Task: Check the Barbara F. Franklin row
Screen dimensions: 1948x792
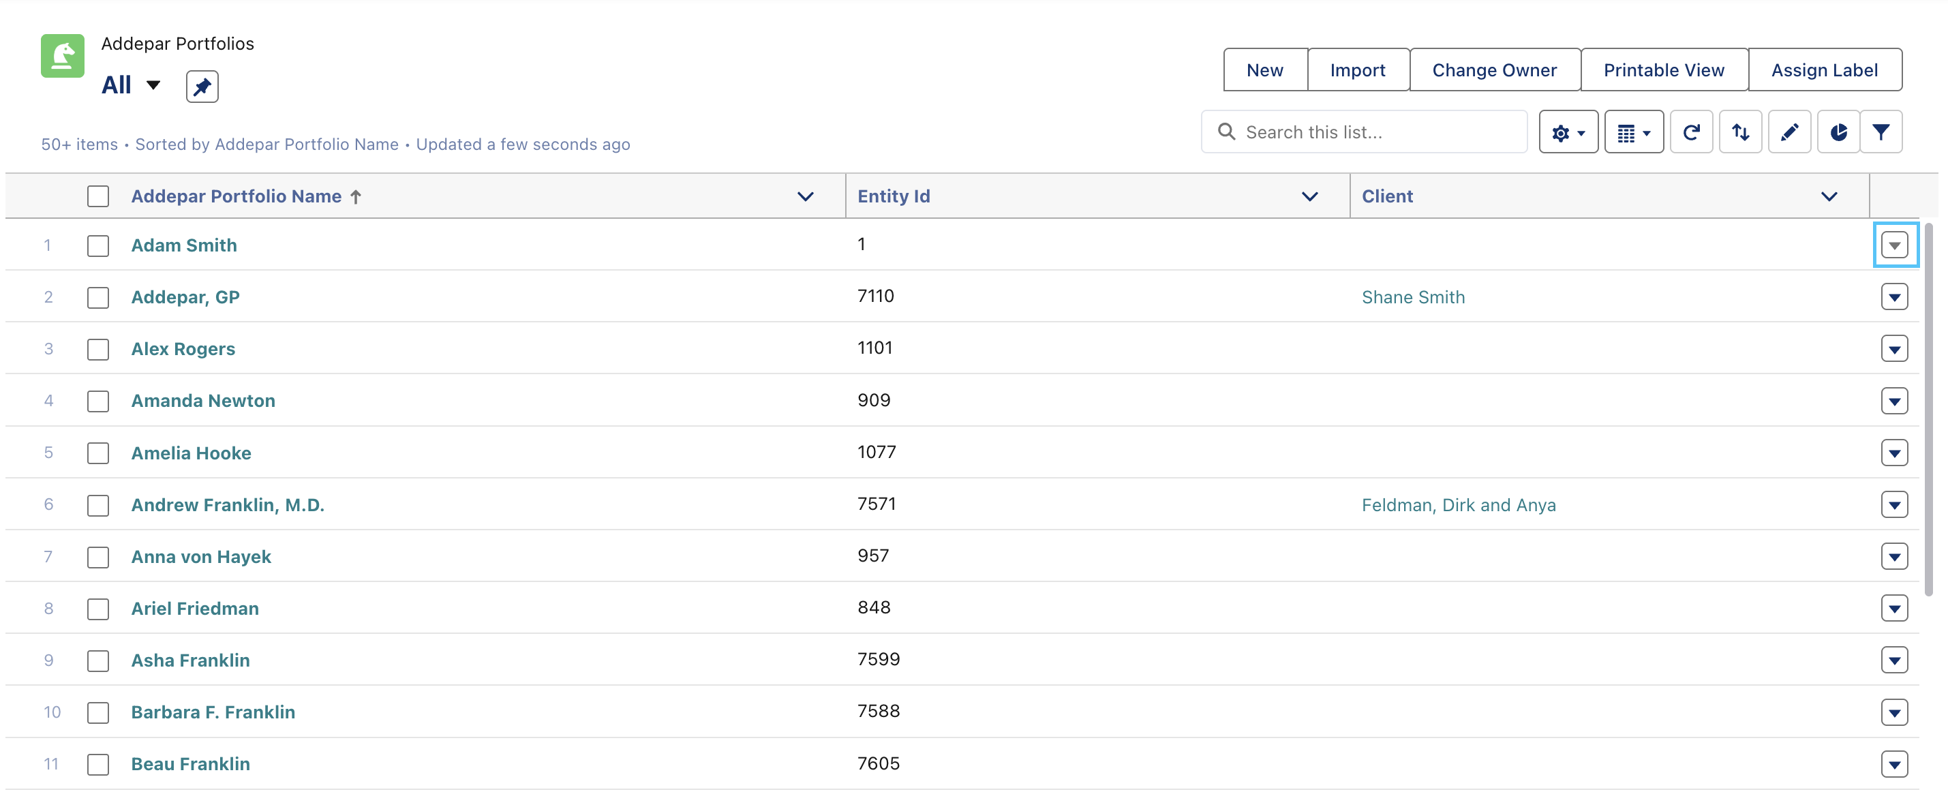Action: point(97,712)
